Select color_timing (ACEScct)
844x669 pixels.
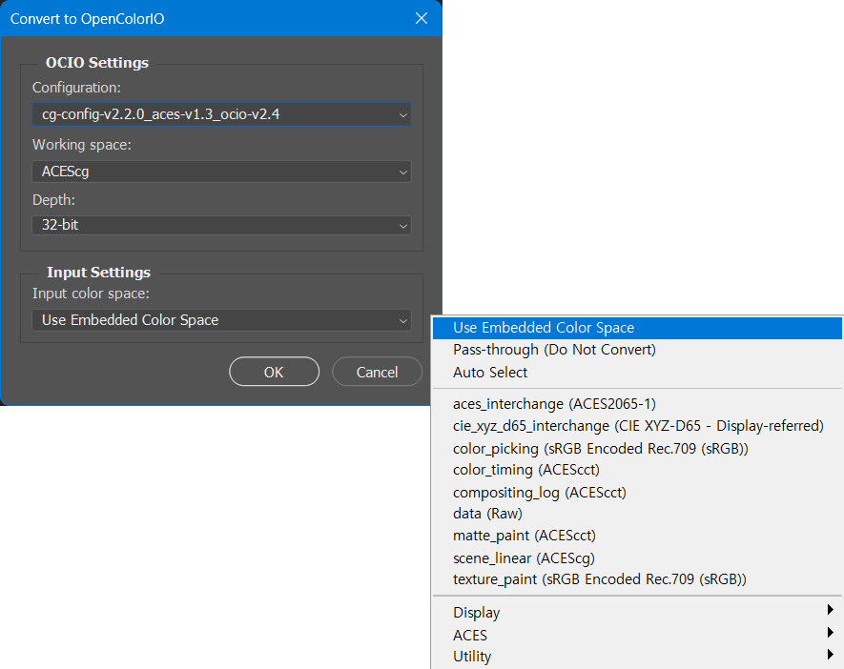[x=637, y=470]
